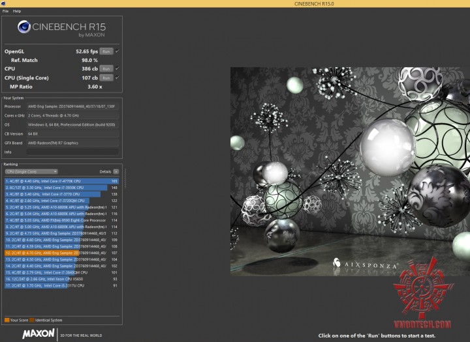Click the MP Ratio 3.60 x value
Screen dimensions: 470x342
[x=95, y=87]
